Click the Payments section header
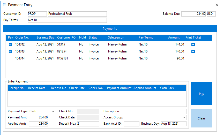Screen dimensions: 224x136 click(110, 29)
